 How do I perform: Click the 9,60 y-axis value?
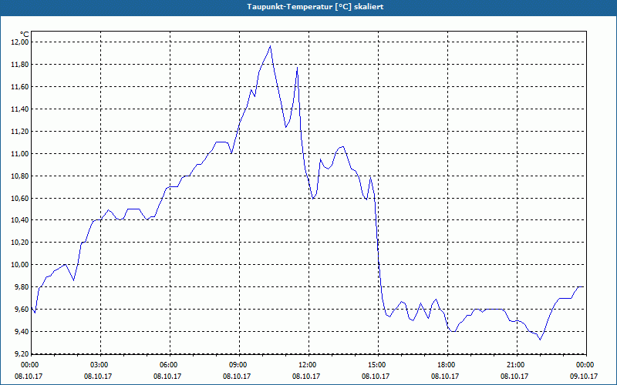pyautogui.click(x=22, y=310)
